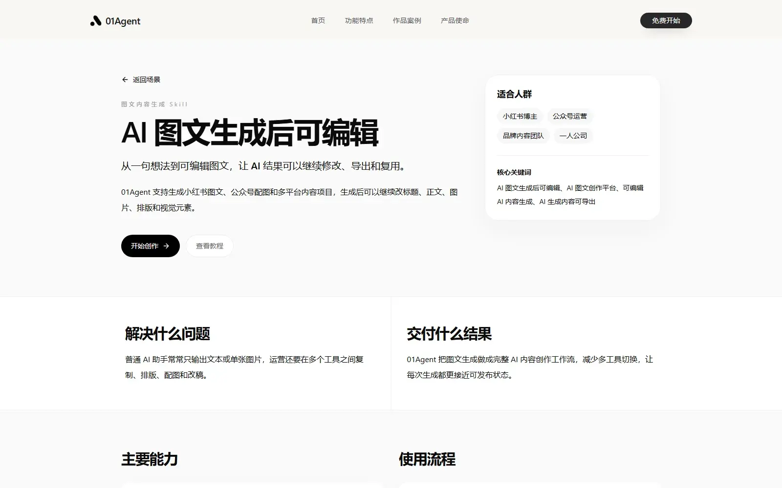
Task: Click the 使用流程 heading
Action: [427, 459]
